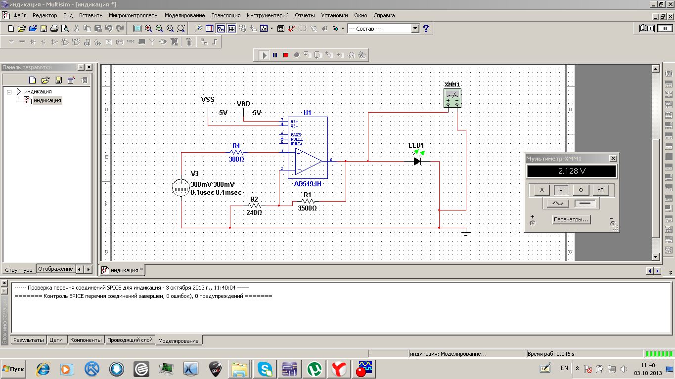The width and height of the screenshot is (675, 379).
Task: Stop the simulation with red square
Action: (286, 55)
